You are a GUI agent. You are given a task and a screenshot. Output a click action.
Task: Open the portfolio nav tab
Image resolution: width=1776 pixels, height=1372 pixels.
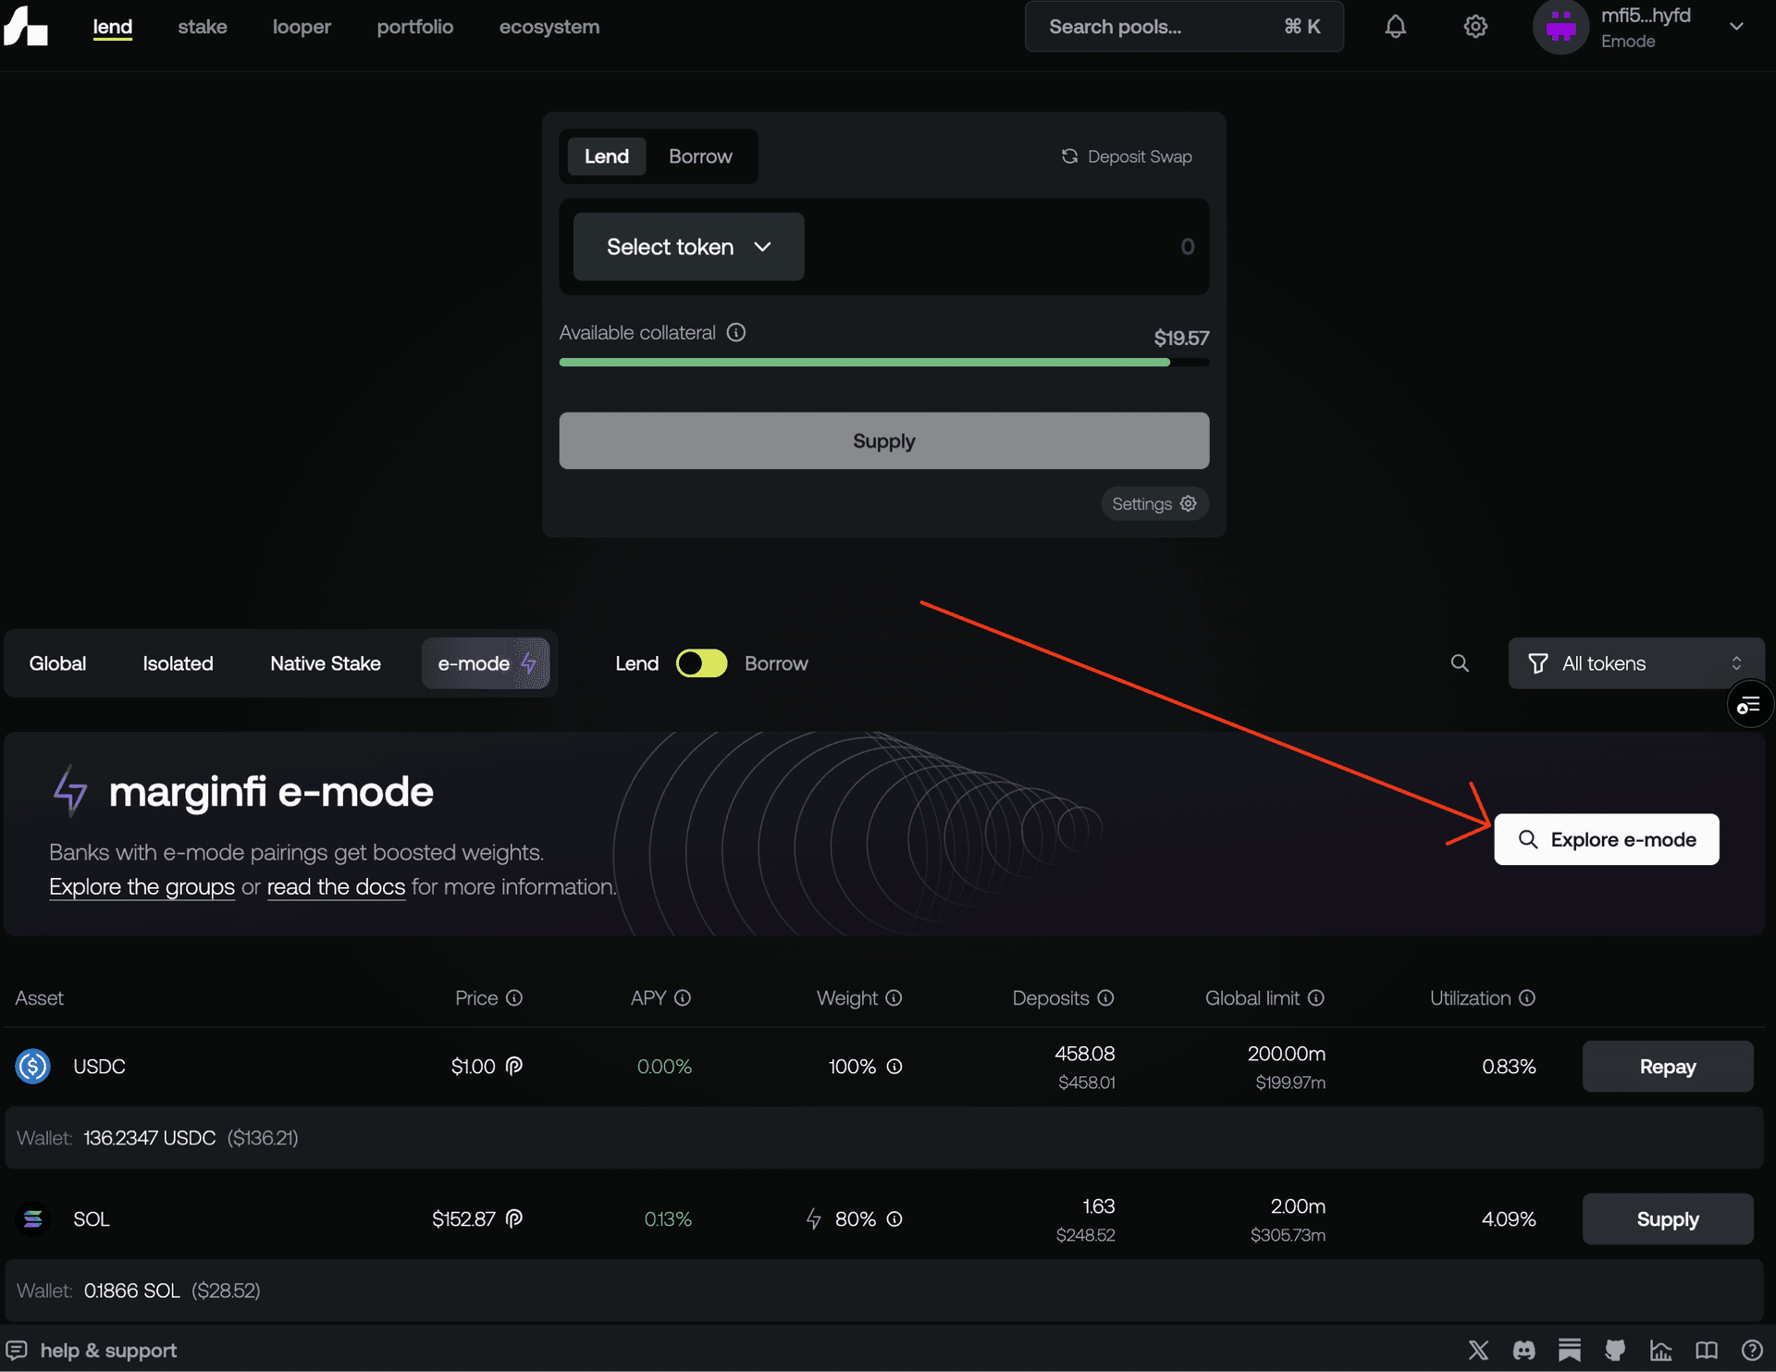pyautogui.click(x=415, y=27)
